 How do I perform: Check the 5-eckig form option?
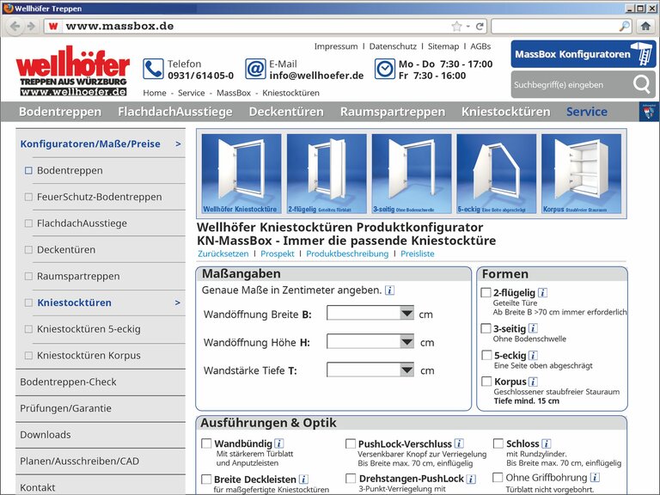click(486, 355)
